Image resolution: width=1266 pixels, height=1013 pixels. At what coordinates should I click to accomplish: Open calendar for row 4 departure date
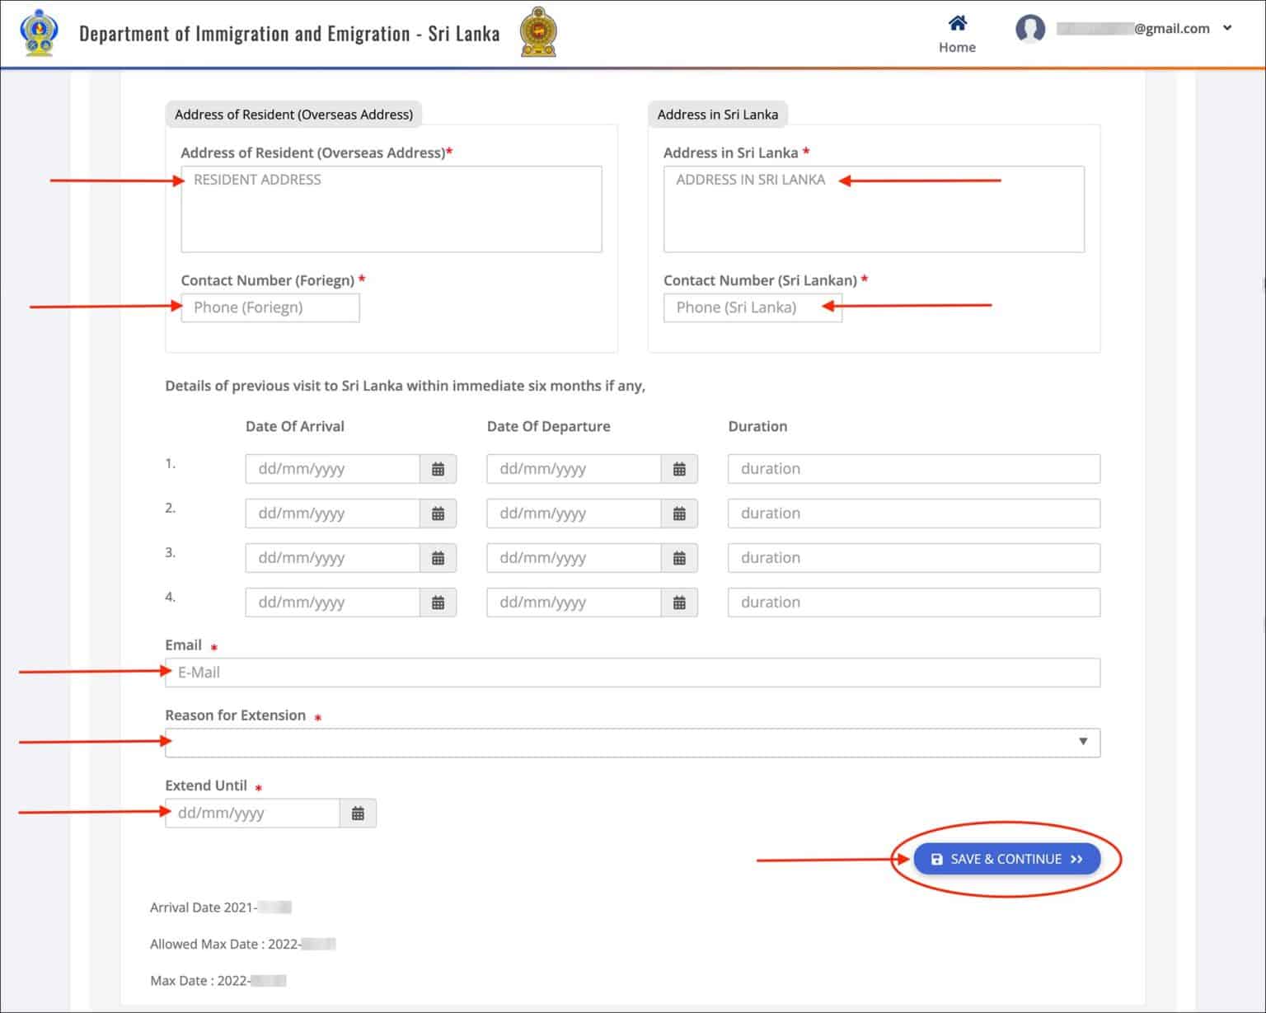click(679, 603)
